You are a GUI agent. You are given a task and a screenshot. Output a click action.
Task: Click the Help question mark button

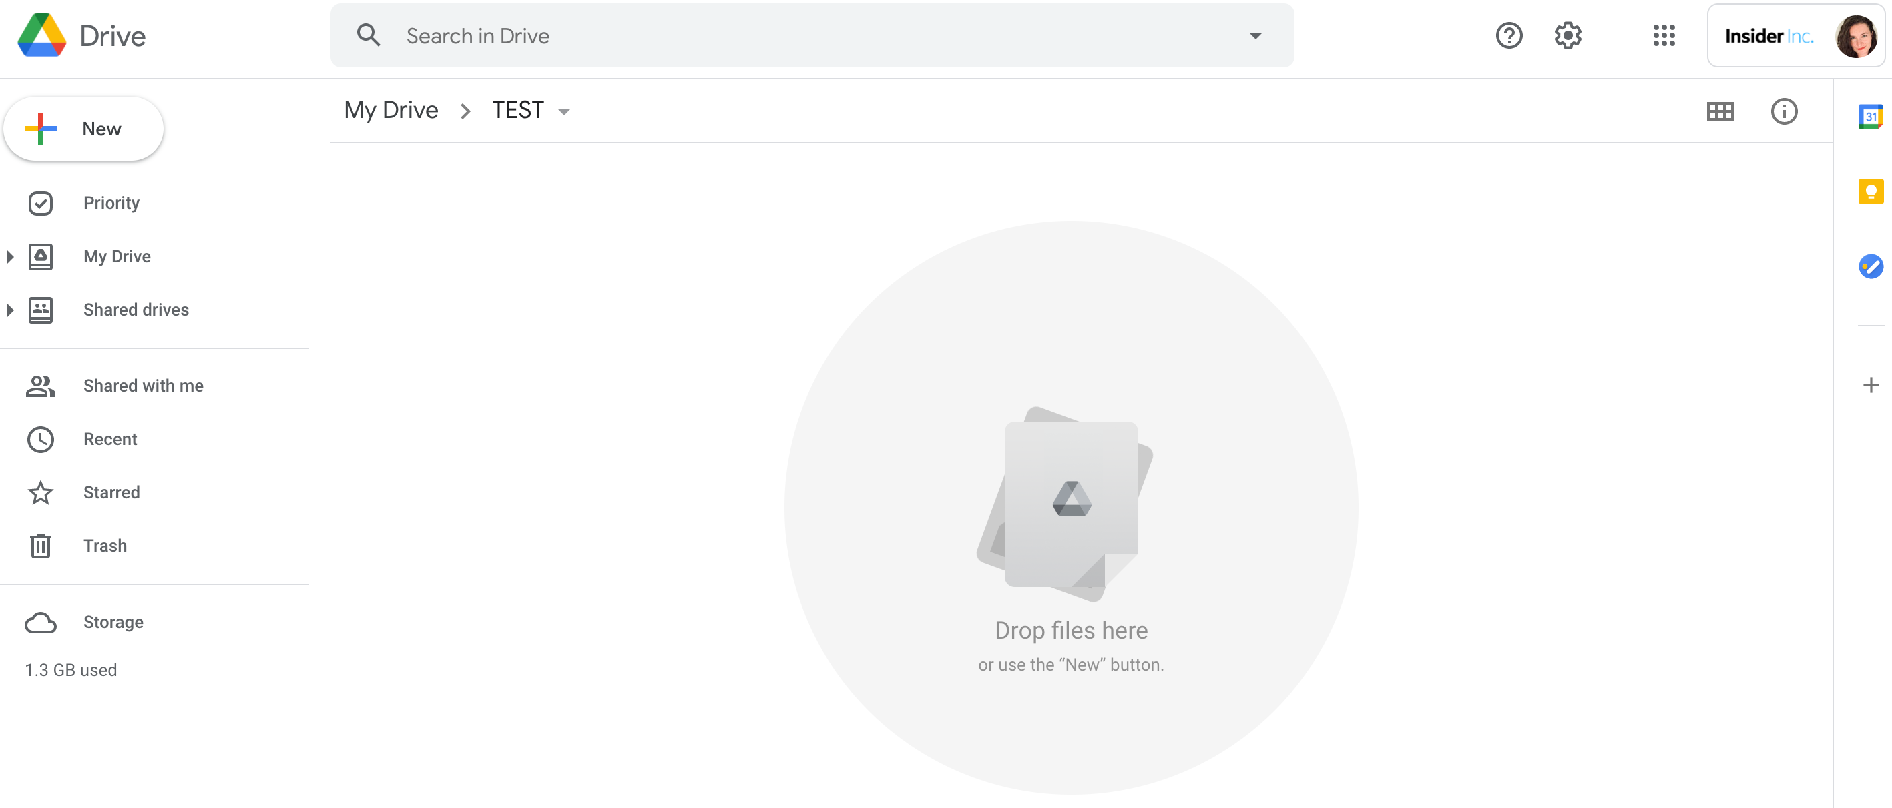pyautogui.click(x=1508, y=35)
